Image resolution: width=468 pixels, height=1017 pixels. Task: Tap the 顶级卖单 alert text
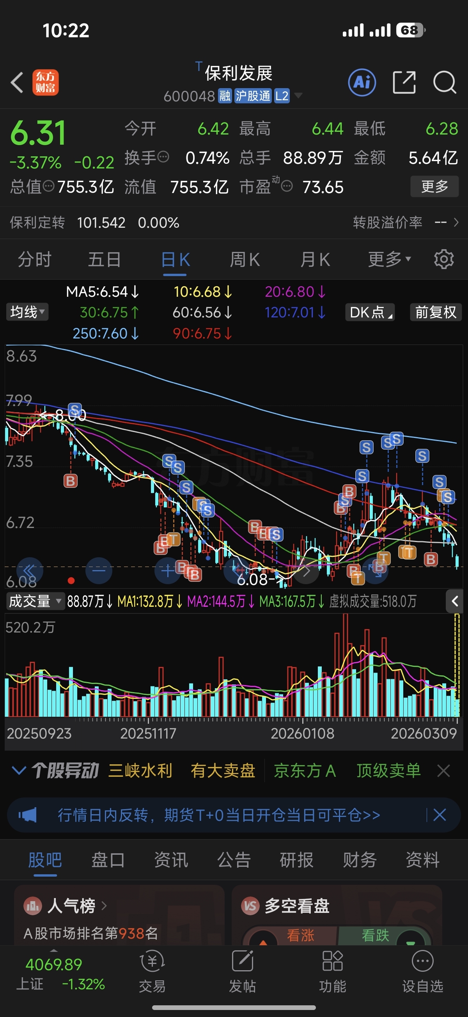click(388, 771)
